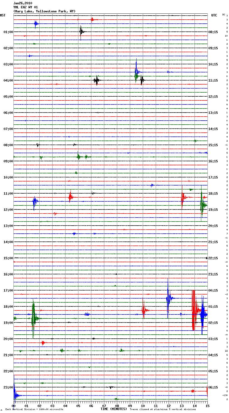
Task: Select the 03:00 MST time label
Action: pos(8,64)
